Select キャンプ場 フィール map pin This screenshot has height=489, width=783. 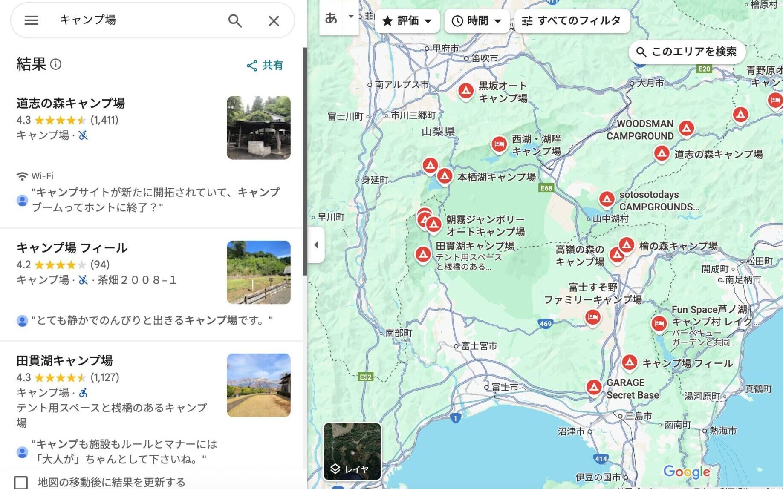630,362
